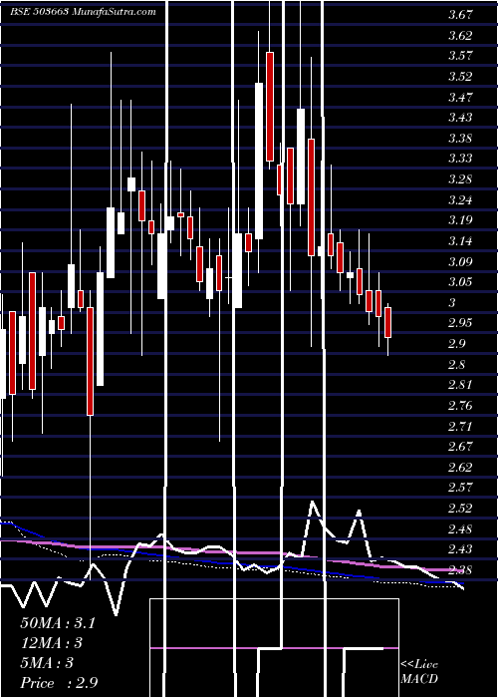Click the 2.43 price axis label

[x=460, y=549]
